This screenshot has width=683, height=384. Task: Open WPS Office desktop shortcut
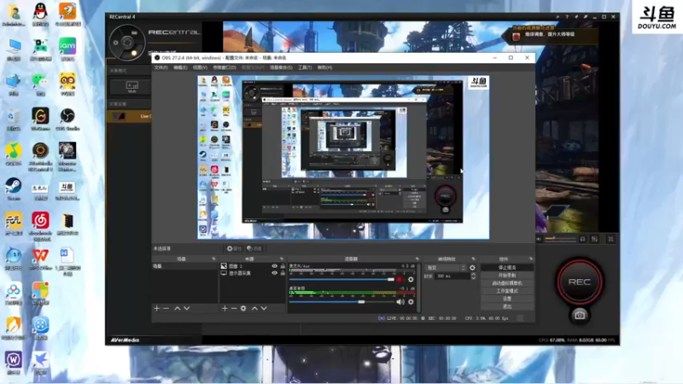[40, 259]
